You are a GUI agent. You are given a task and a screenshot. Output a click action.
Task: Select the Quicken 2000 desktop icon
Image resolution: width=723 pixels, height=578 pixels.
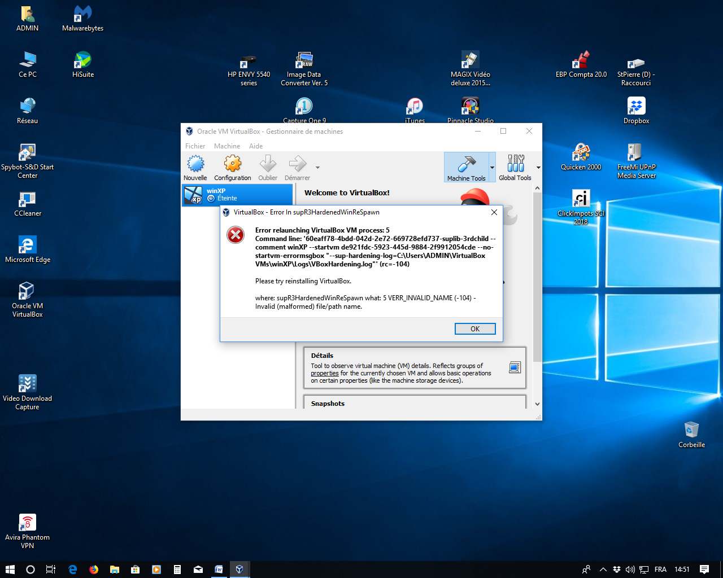coord(581,157)
